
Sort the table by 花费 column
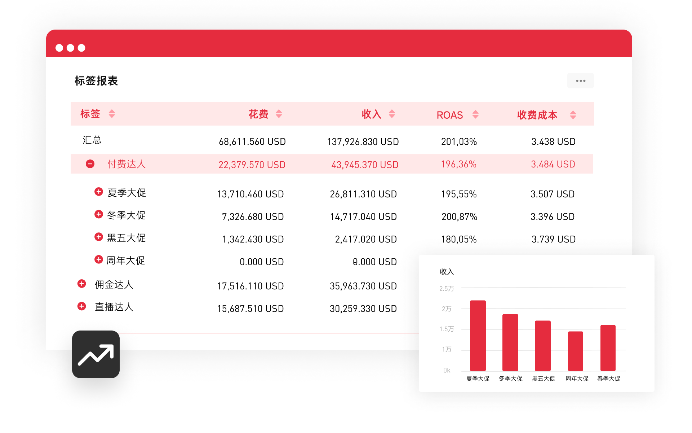[279, 114]
